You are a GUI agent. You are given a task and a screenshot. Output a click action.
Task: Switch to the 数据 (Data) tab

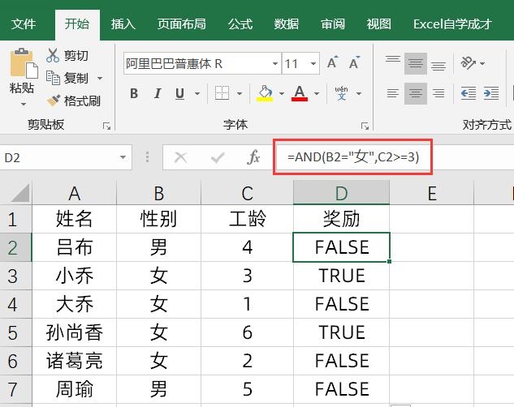[287, 24]
